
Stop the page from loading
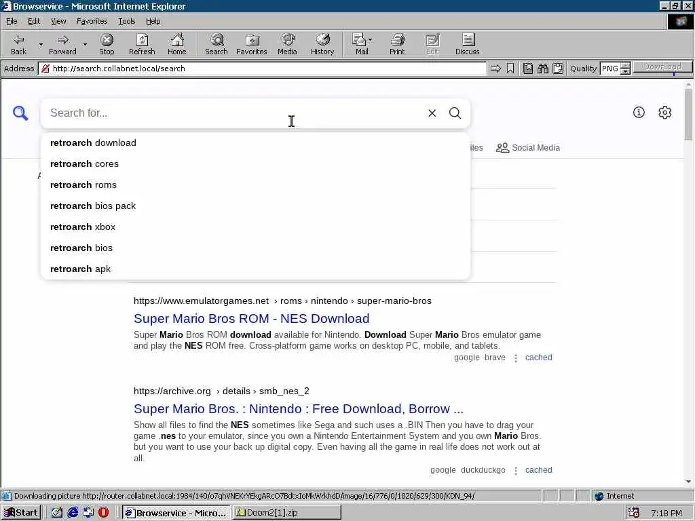coord(107,44)
